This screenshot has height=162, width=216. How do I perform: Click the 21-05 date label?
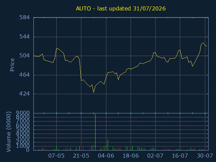pos(81,156)
